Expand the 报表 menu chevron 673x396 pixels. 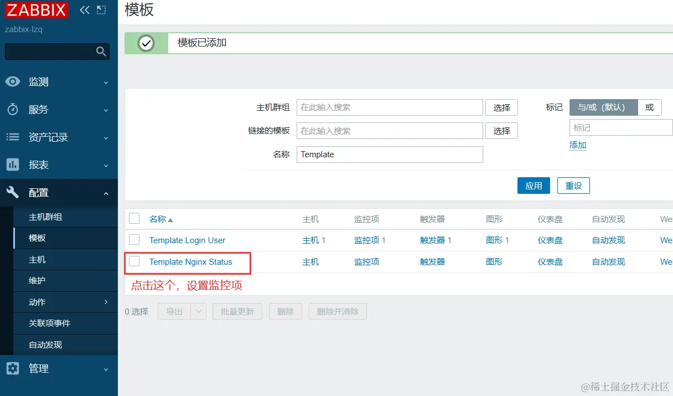106,166
